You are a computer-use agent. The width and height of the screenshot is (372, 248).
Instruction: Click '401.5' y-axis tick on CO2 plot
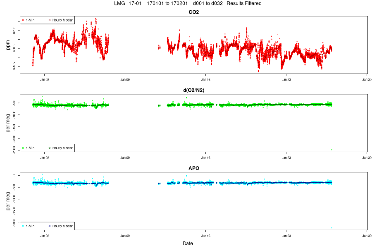point(14,31)
